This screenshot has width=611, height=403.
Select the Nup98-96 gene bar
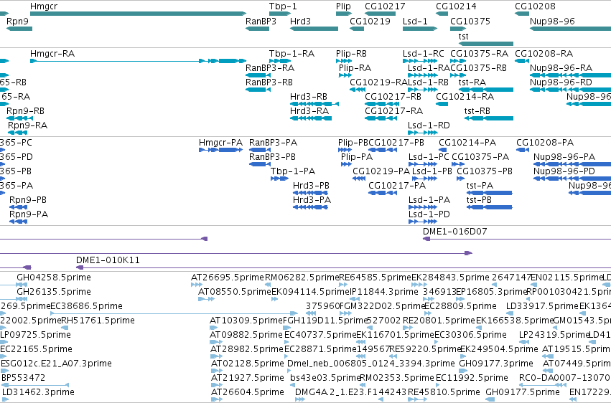(571, 29)
